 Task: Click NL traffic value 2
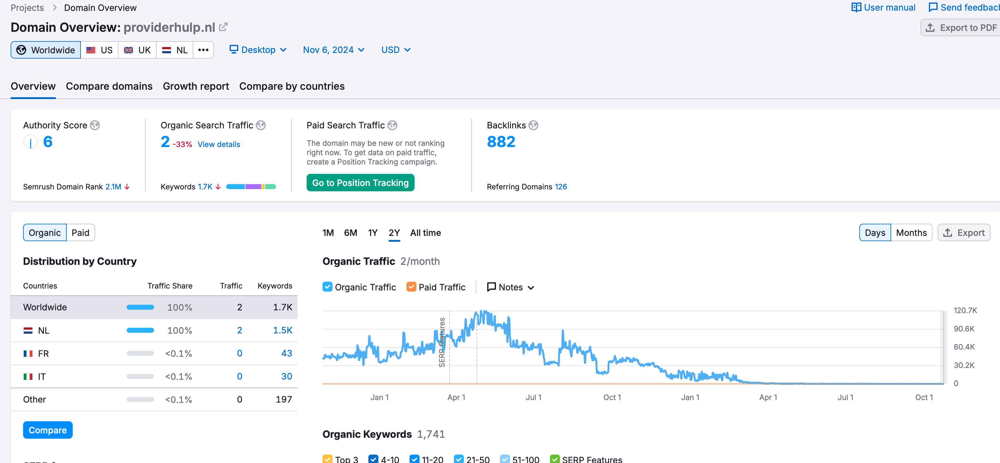(240, 330)
